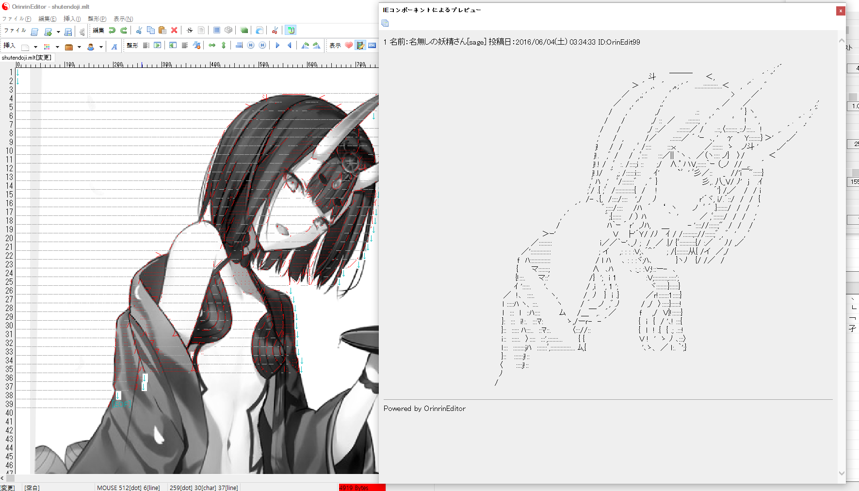Open dropdown beside the blank page insert icon
The width and height of the screenshot is (859, 491).
tap(35, 47)
